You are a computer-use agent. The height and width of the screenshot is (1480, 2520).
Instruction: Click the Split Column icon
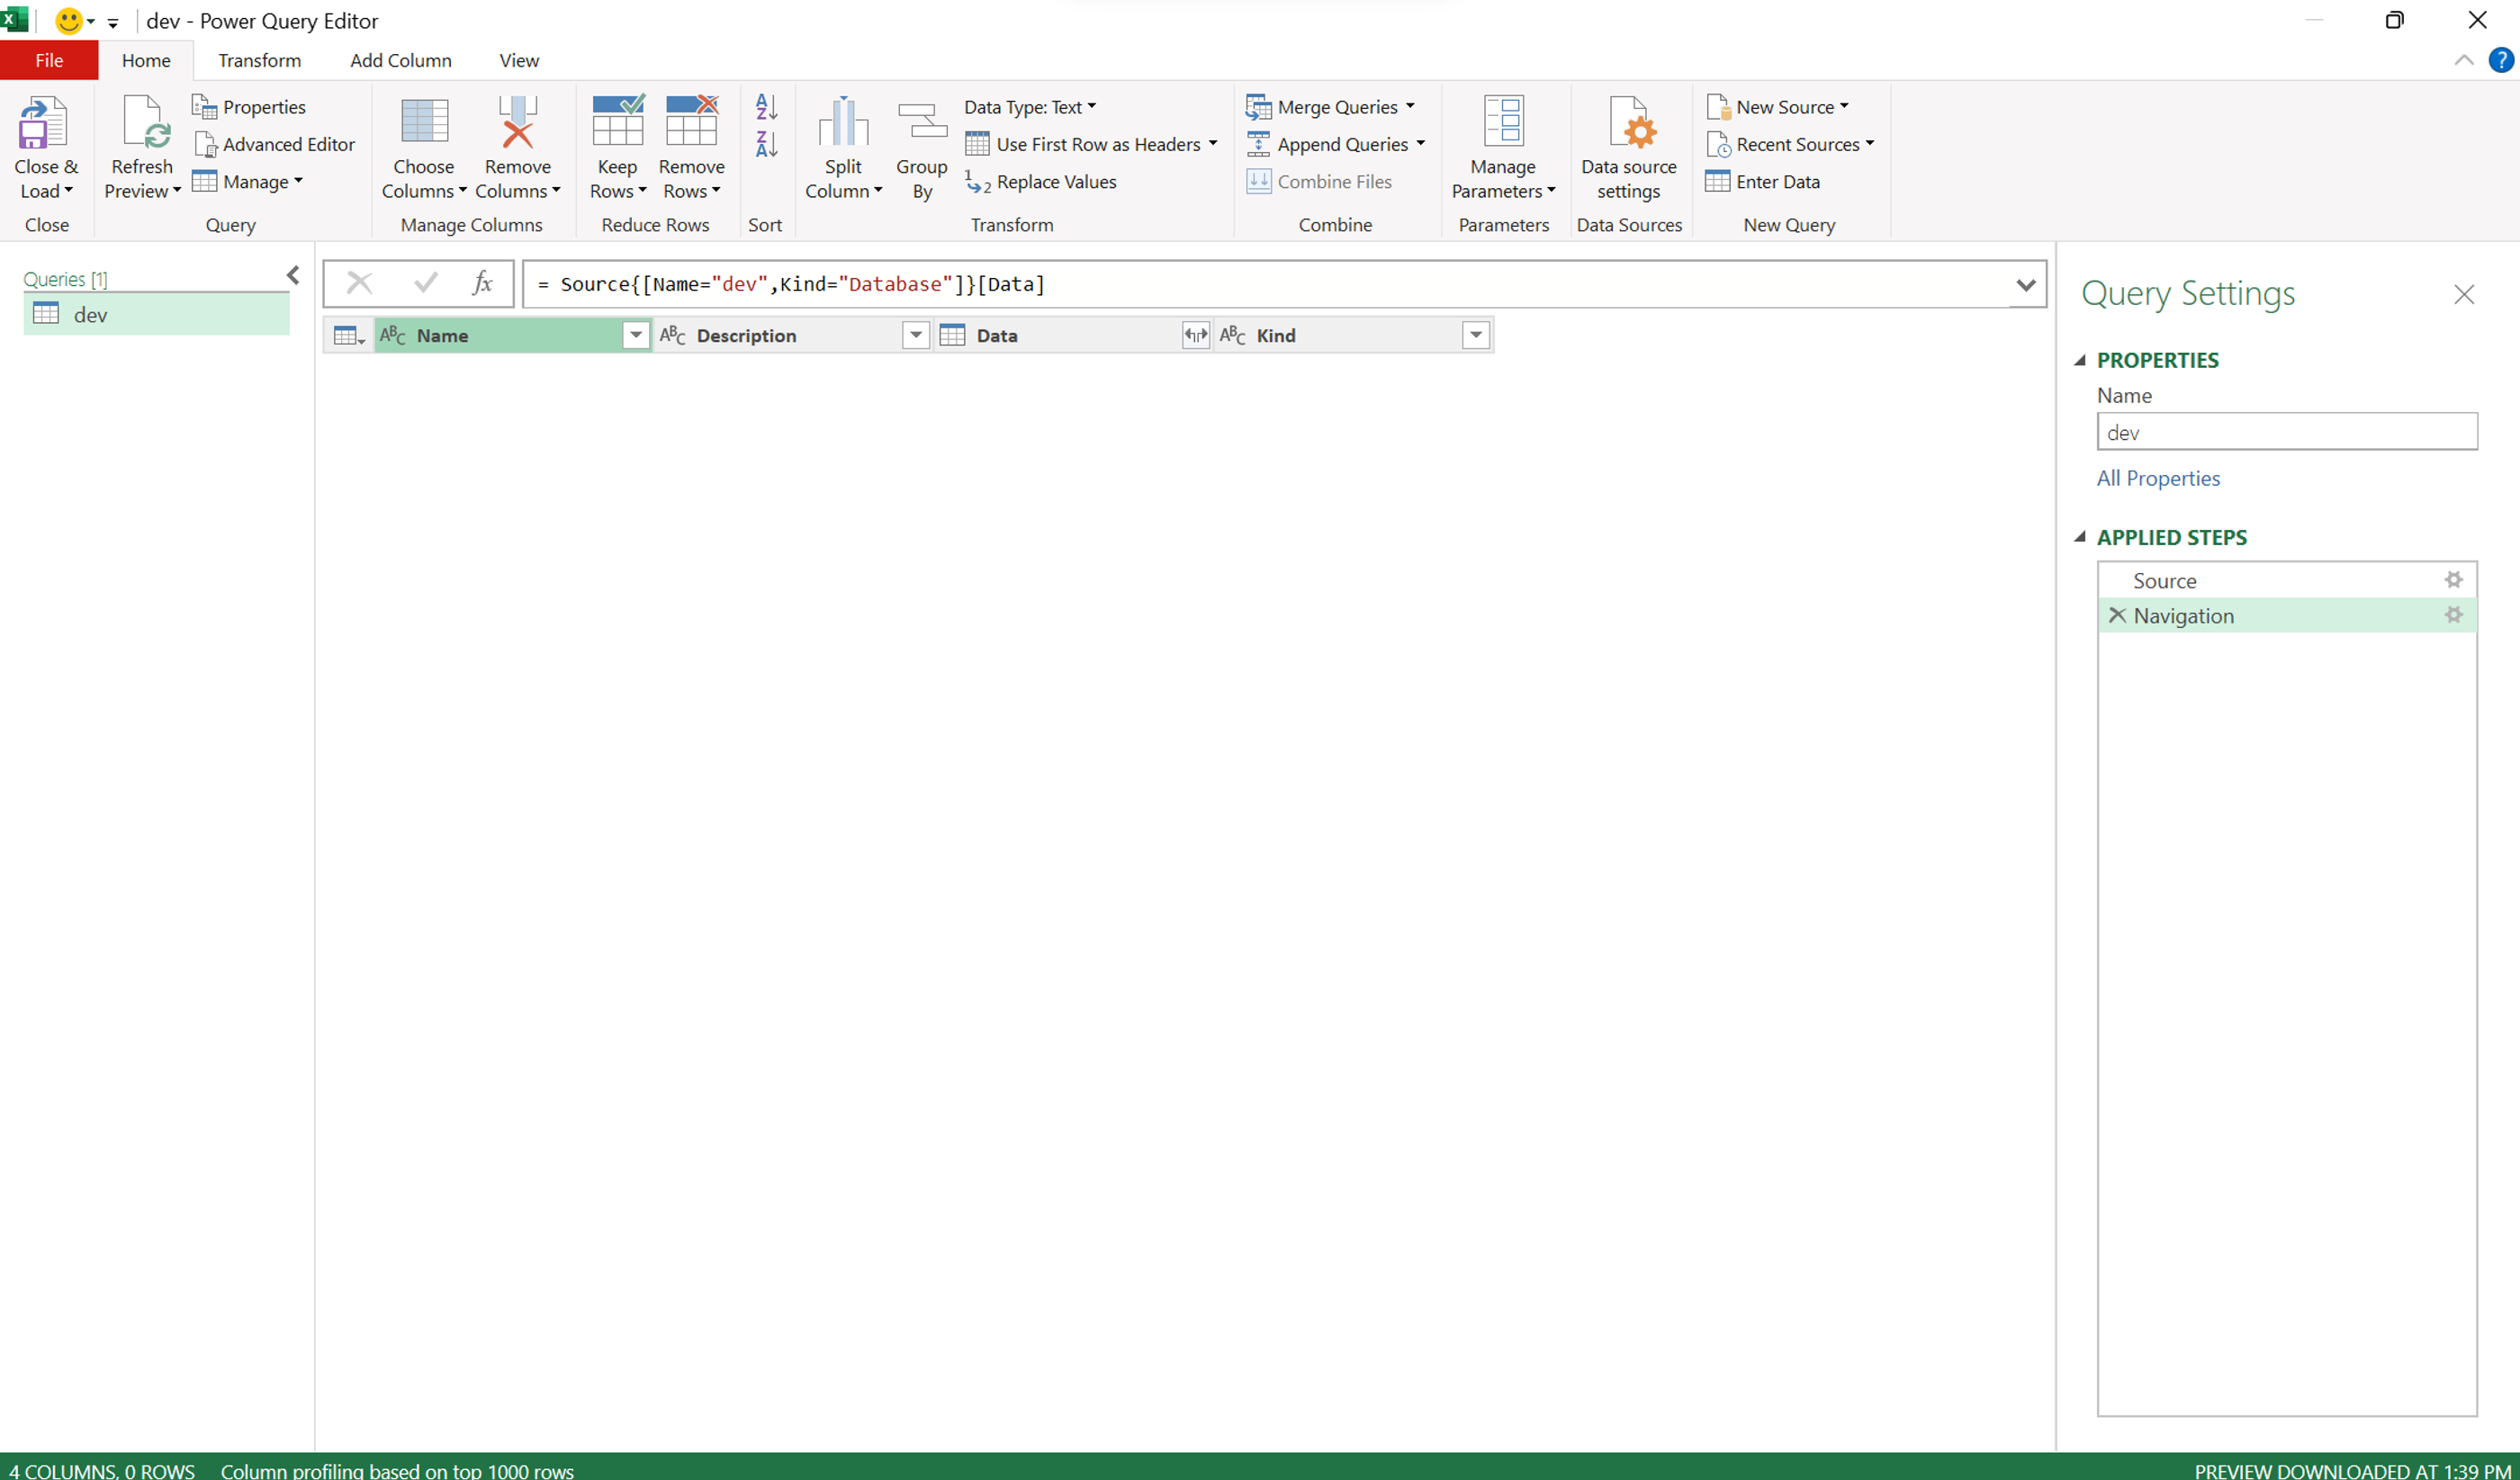(x=843, y=122)
